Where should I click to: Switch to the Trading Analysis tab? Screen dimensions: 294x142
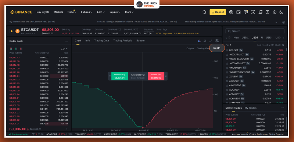pos(123,41)
